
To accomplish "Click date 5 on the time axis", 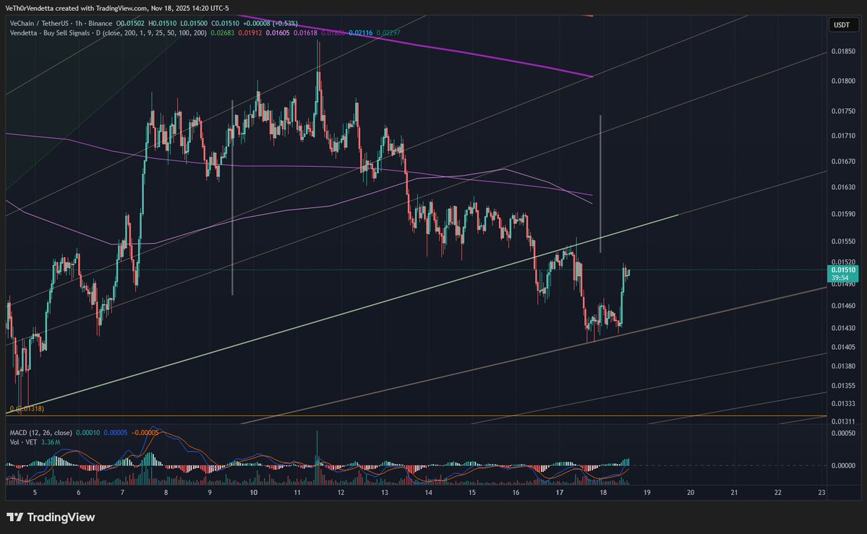I will (x=35, y=493).
